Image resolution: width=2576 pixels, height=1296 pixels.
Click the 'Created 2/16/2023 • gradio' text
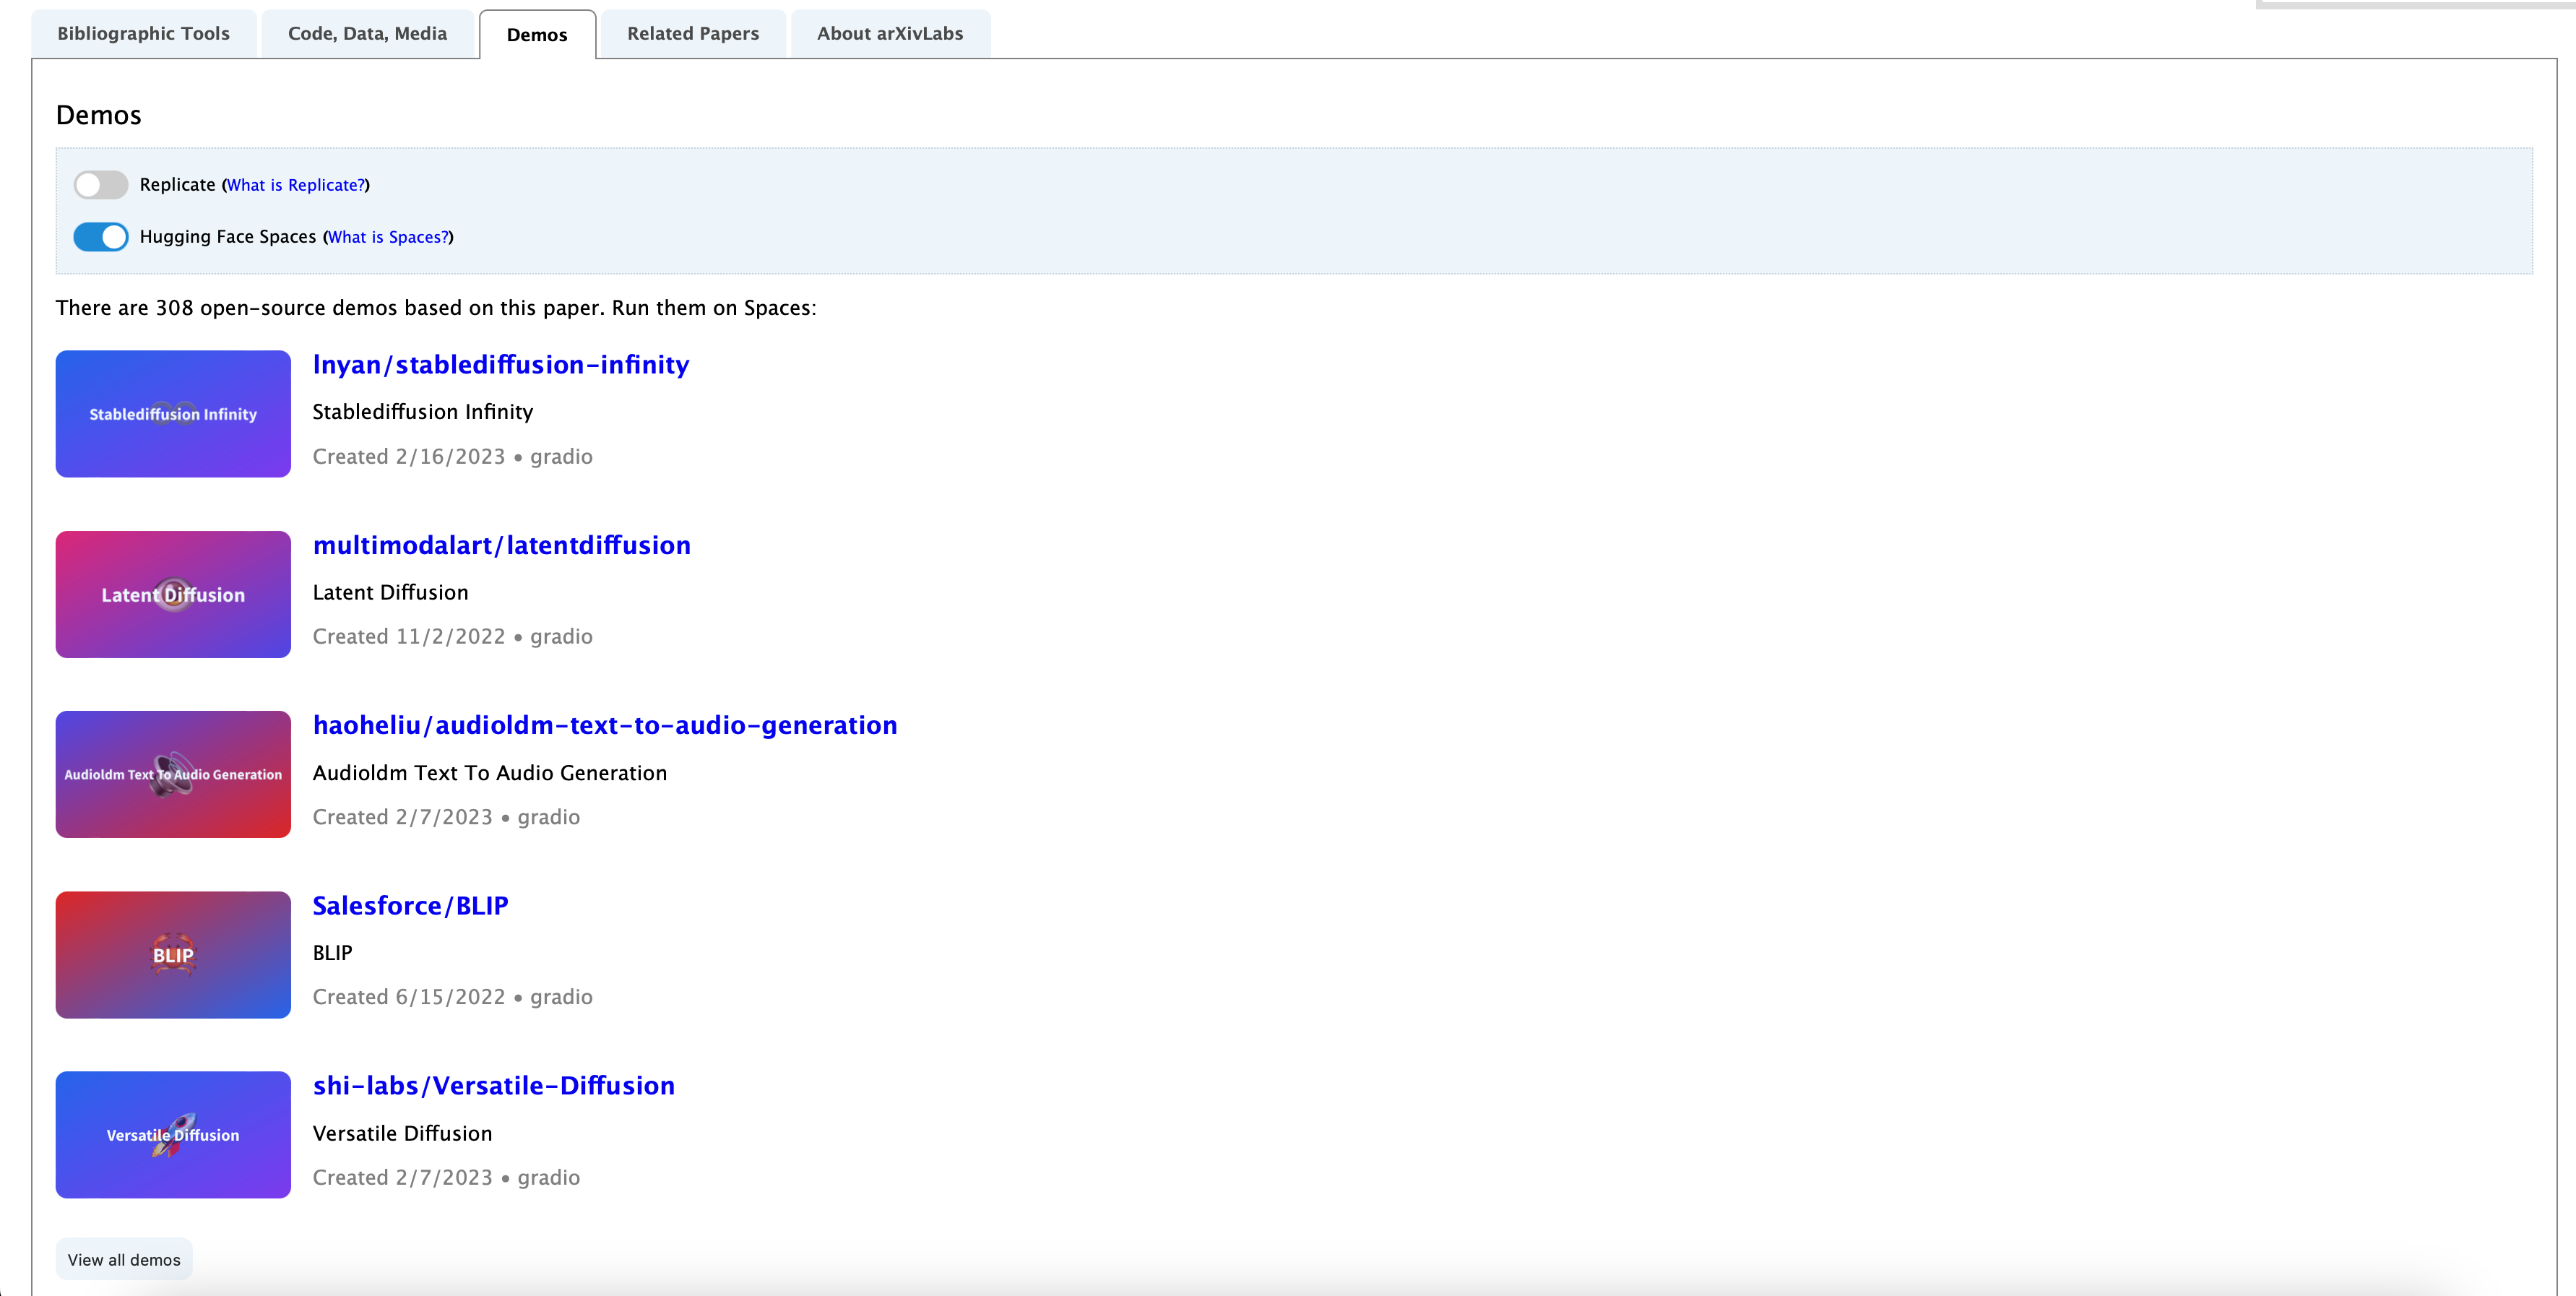(453, 456)
